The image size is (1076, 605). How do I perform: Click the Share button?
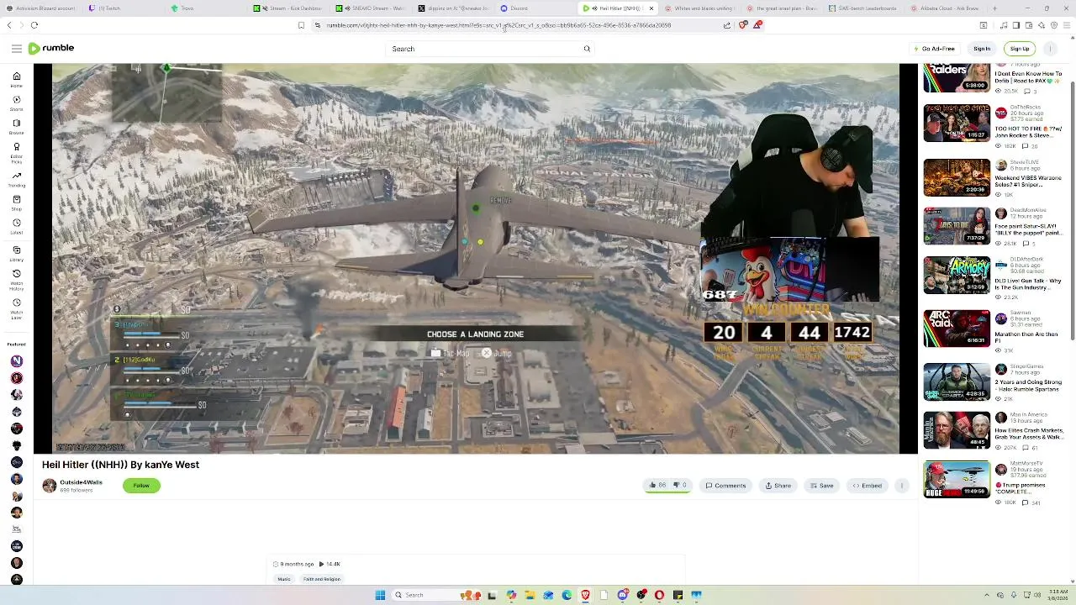778,486
